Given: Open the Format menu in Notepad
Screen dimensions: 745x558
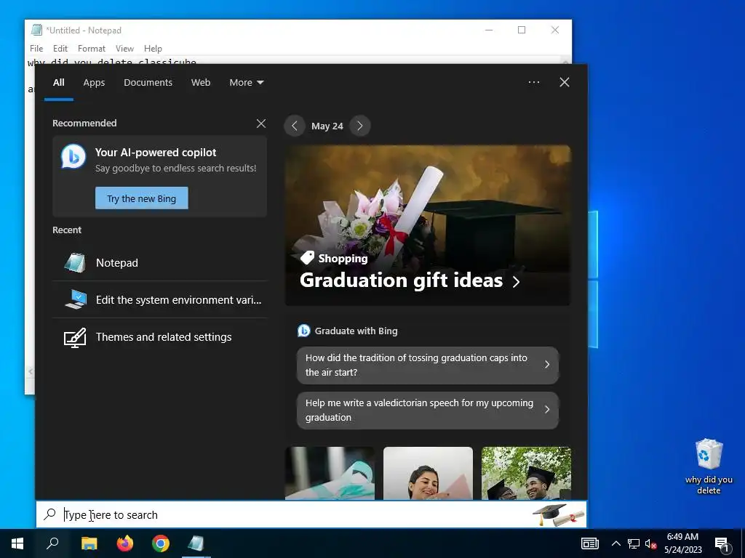Looking at the screenshot, I should click(x=91, y=49).
